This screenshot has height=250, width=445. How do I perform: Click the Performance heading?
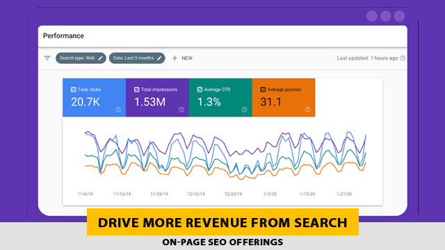pyautogui.click(x=63, y=35)
